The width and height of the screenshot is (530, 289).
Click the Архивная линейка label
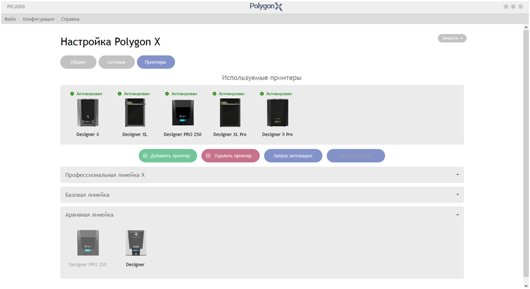coord(89,215)
